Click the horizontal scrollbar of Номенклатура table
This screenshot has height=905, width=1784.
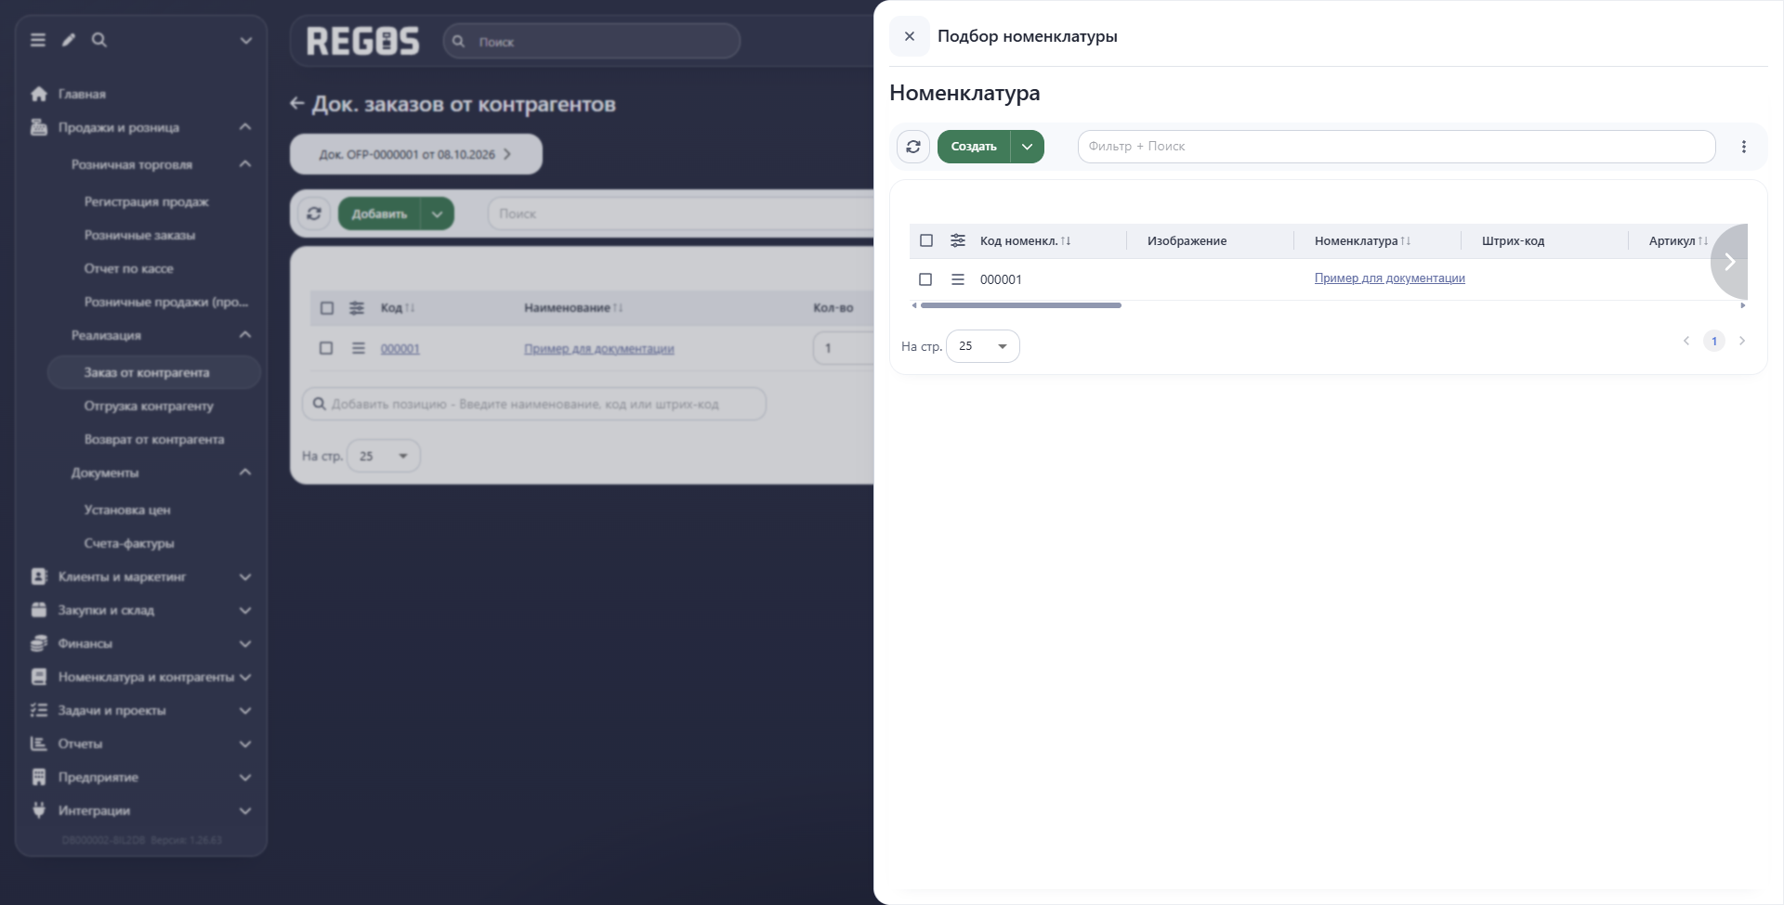pyautogui.click(x=1020, y=305)
